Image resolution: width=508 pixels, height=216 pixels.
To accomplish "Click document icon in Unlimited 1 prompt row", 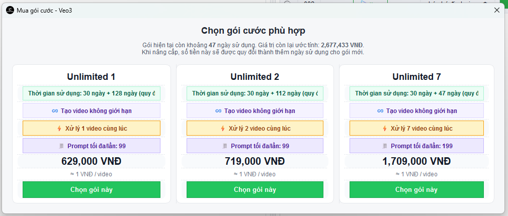I will [x=61, y=146].
